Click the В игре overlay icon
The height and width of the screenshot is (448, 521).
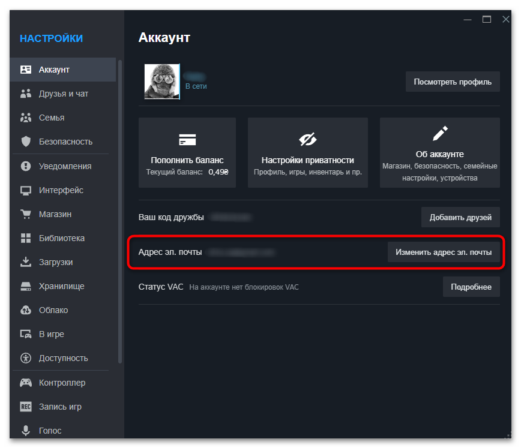coord(26,334)
